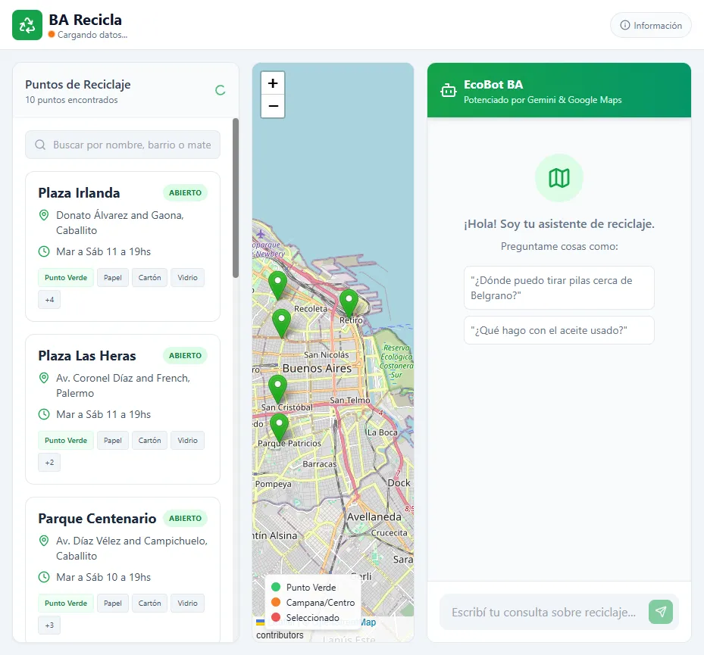
Task: Click the location pin icon of Parque Centenario
Action: coord(43,541)
